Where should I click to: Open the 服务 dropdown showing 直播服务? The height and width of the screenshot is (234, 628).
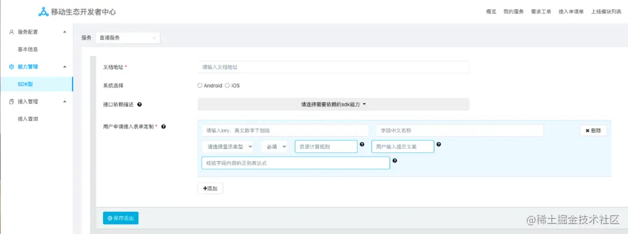click(128, 38)
